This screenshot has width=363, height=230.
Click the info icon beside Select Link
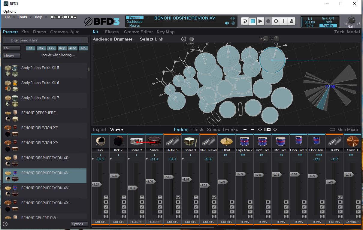[184, 39]
